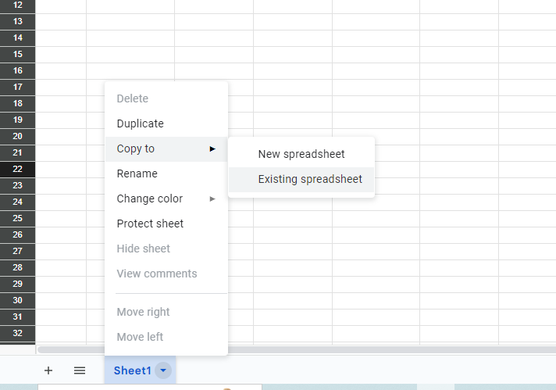
Task: Click View comments menu entry
Action: click(x=157, y=274)
